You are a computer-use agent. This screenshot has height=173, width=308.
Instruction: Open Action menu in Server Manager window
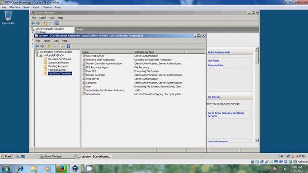point(42,18)
